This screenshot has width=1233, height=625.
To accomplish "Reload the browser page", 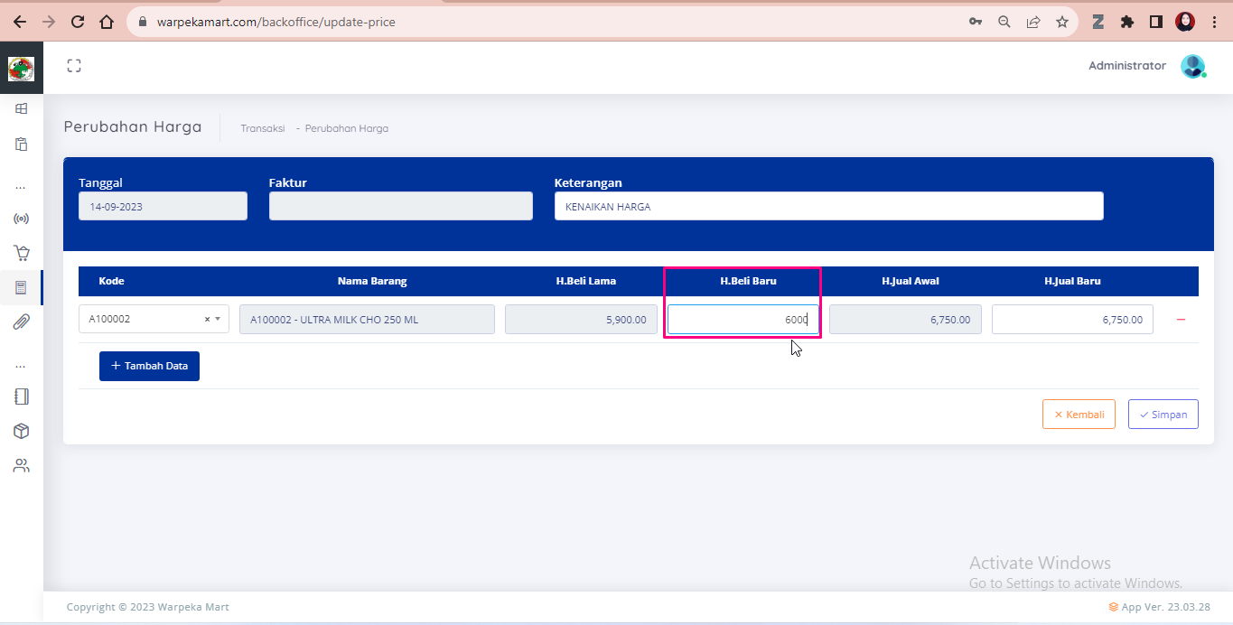I will [x=78, y=22].
